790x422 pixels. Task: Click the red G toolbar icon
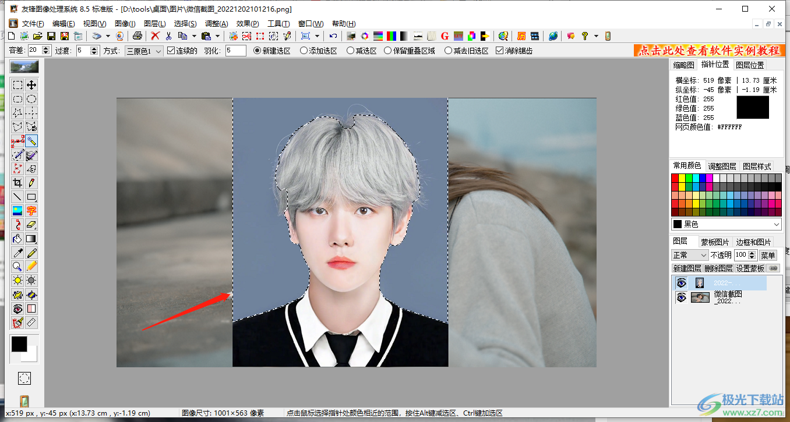pyautogui.click(x=445, y=36)
